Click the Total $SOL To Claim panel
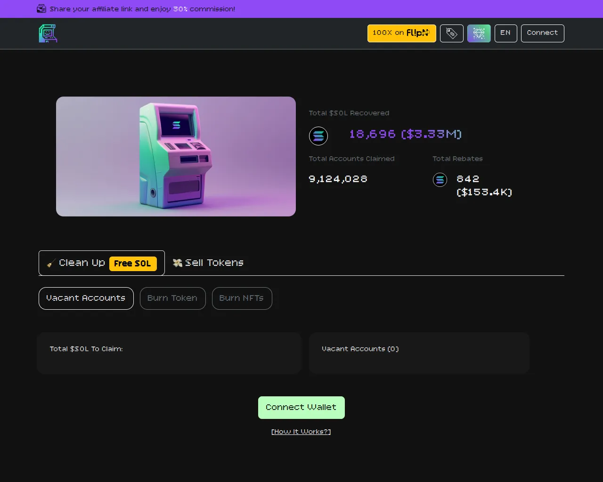The image size is (603, 482). click(x=169, y=353)
